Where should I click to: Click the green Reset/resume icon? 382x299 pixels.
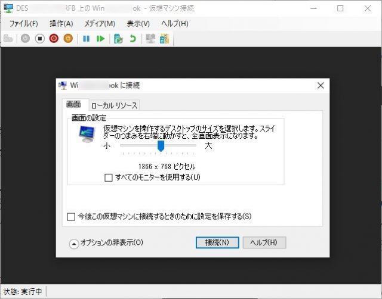(100, 38)
